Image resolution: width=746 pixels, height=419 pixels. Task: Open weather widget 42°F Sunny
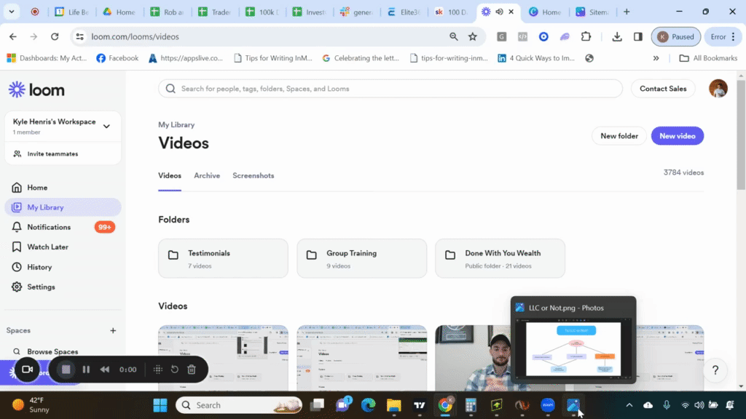pos(32,405)
